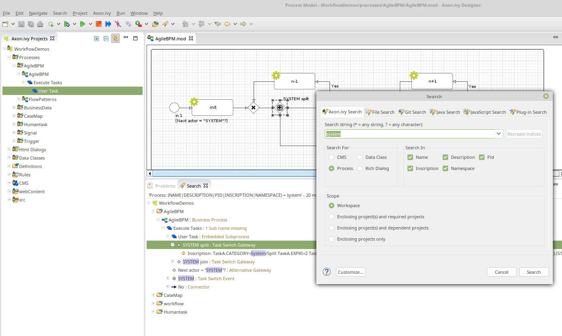Click the red Stop engine icon

(99, 24)
